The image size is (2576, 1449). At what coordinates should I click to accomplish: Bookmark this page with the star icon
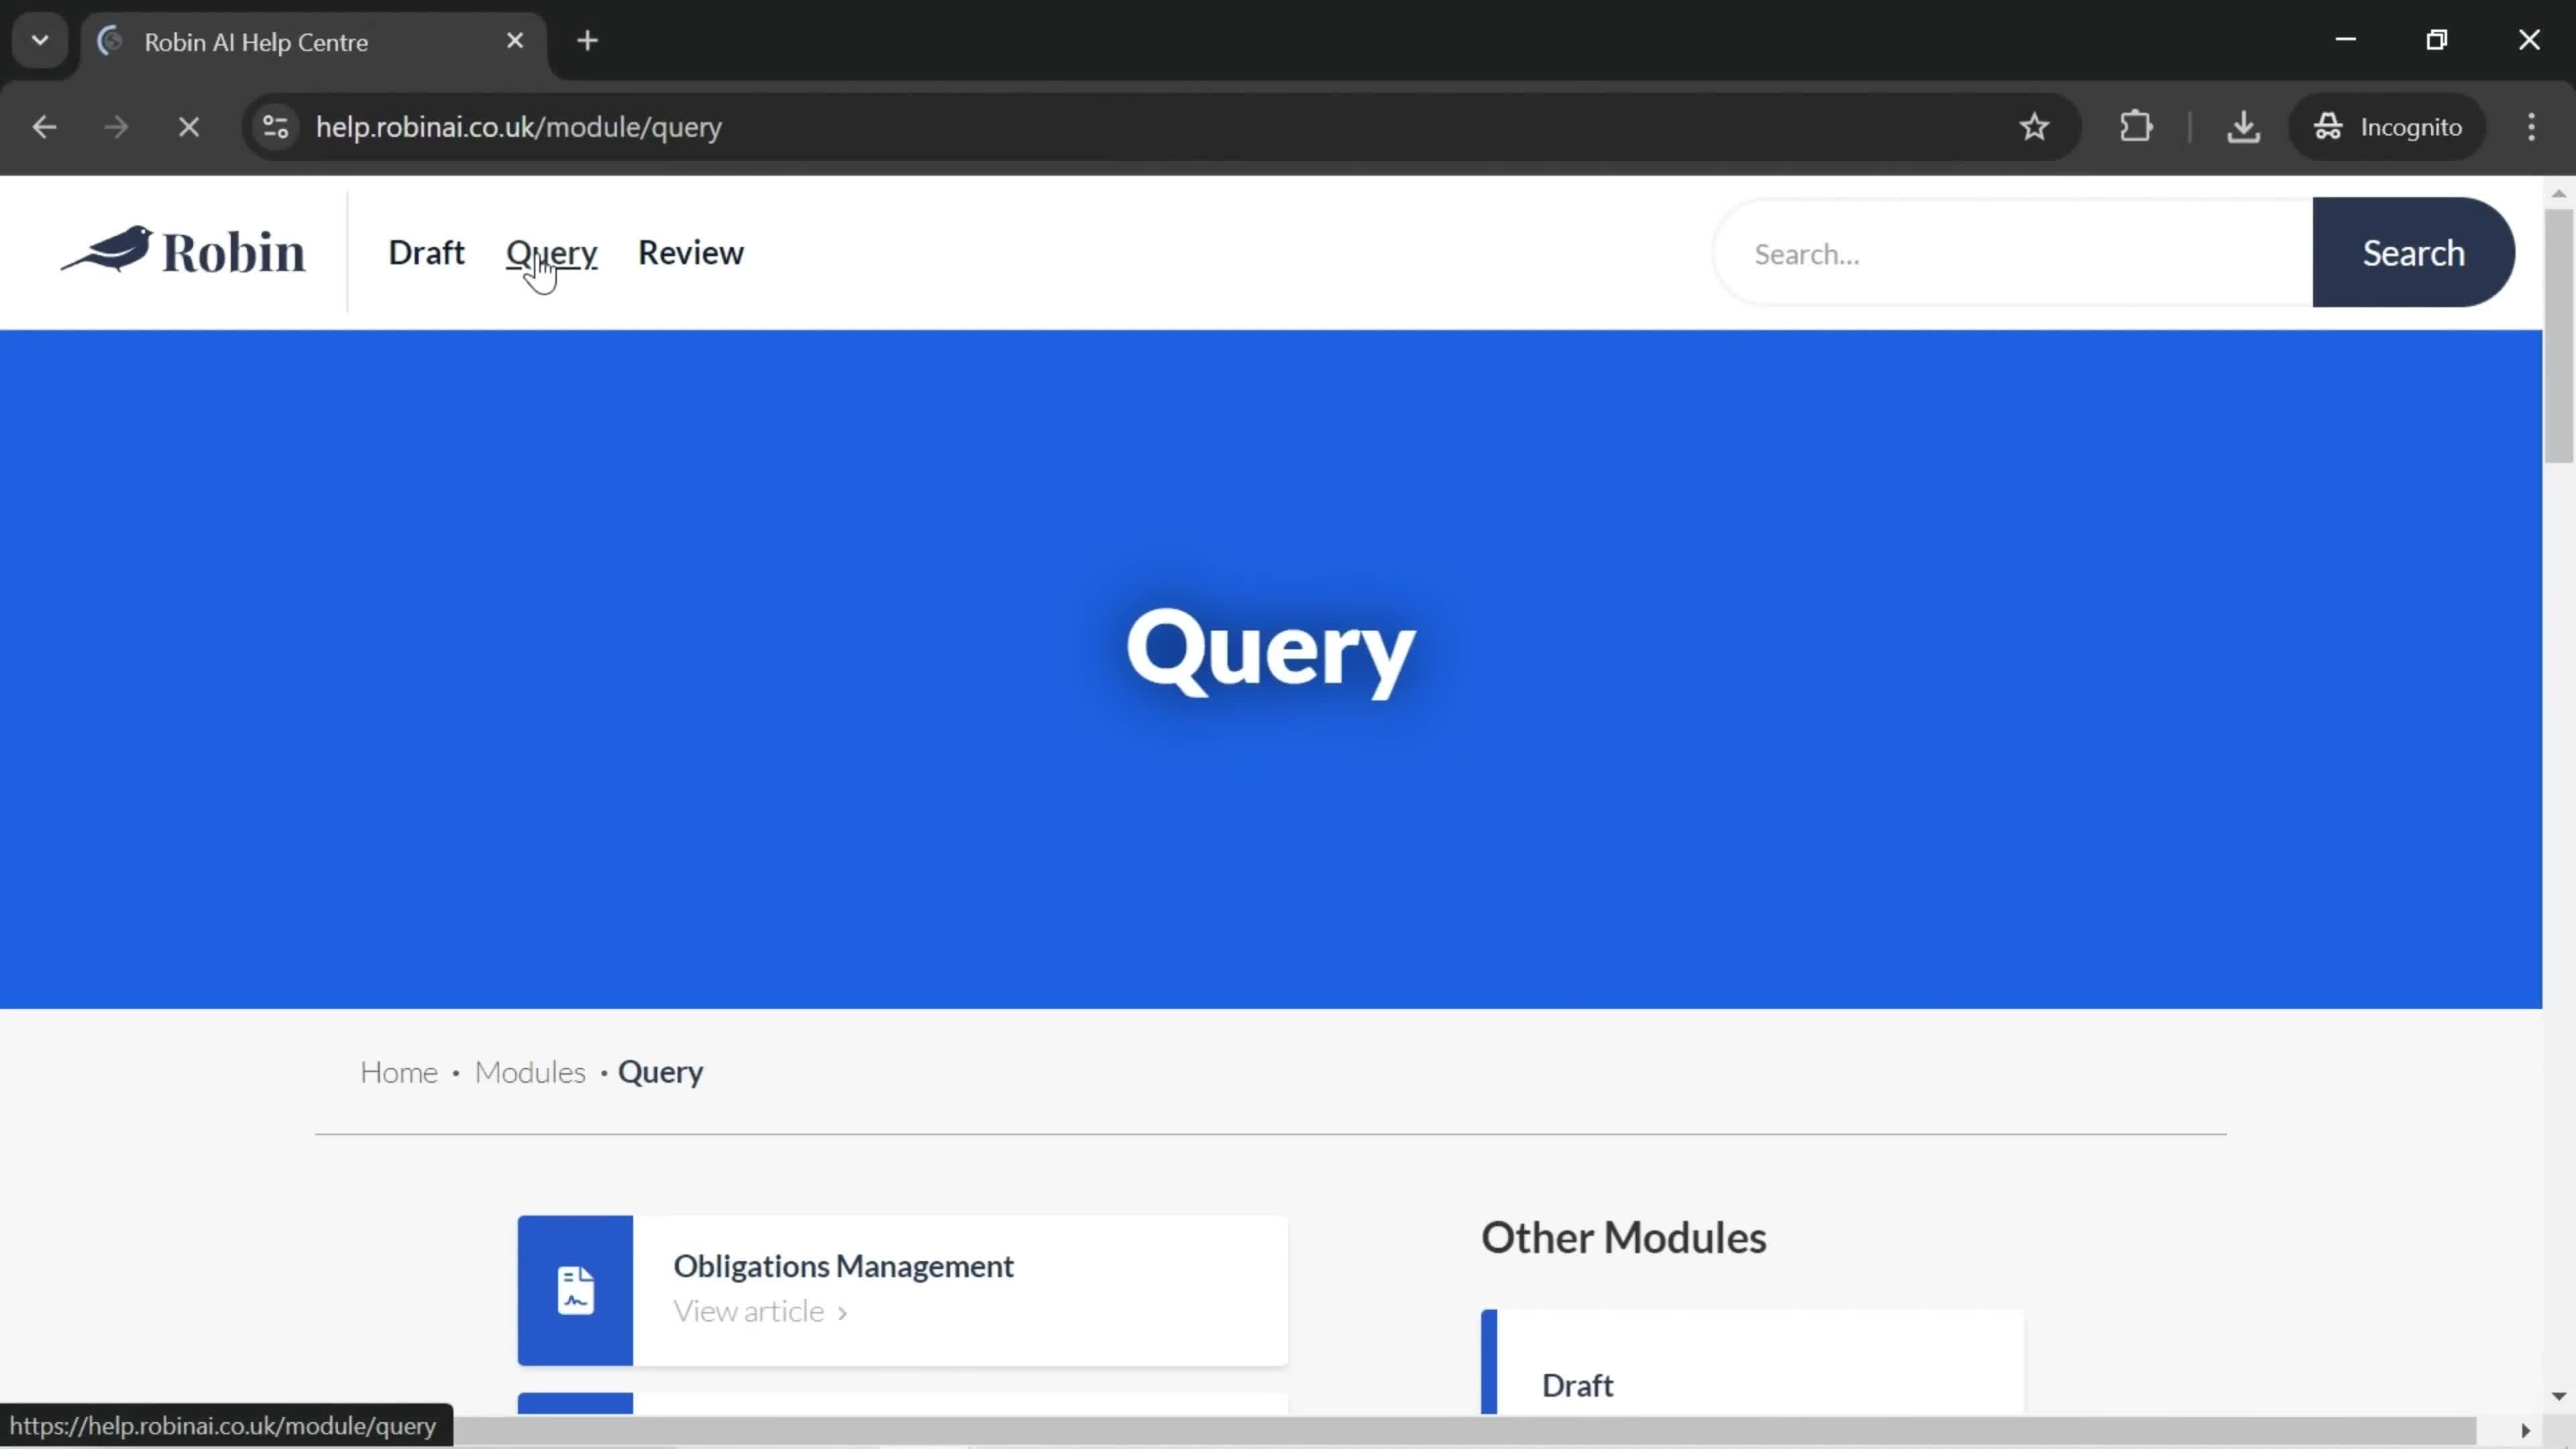(x=2034, y=127)
